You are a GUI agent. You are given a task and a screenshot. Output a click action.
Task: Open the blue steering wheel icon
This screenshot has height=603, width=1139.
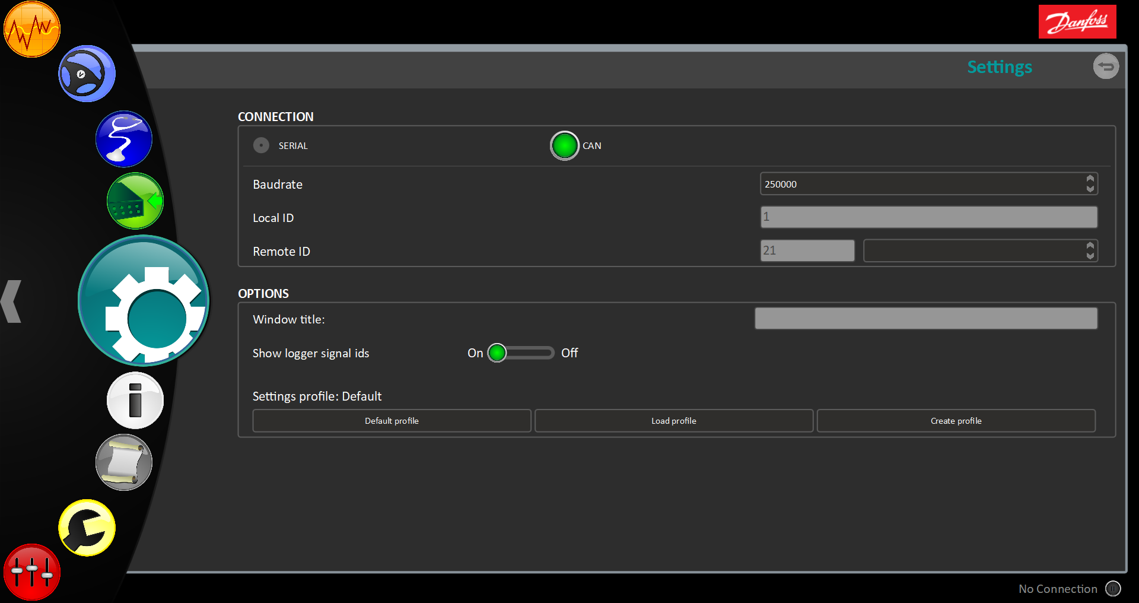click(x=87, y=74)
